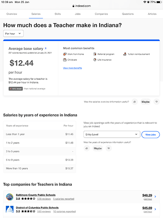Open the Overview tab
Screen dimensions: 163x218
(x=12, y=14)
